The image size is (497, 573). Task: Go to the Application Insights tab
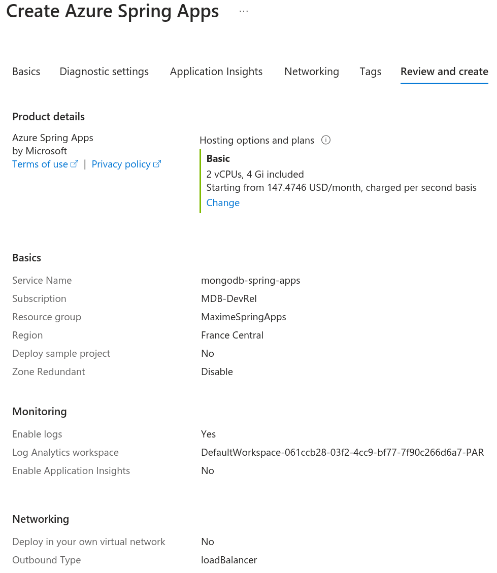coord(216,72)
